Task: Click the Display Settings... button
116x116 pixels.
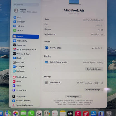Action: click(x=94, y=69)
